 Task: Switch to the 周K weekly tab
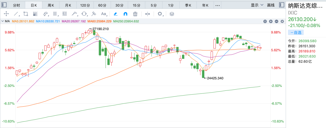(51, 5)
